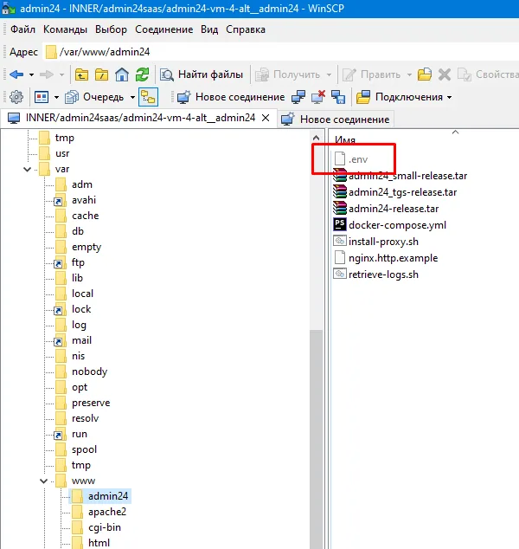Click Править edit button
The height and width of the screenshot is (549, 519).
pos(371,74)
